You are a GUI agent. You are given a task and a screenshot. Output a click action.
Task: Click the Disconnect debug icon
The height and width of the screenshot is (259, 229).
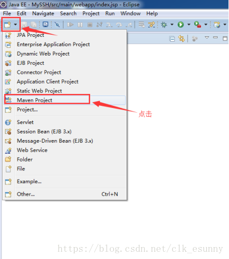point(99,25)
